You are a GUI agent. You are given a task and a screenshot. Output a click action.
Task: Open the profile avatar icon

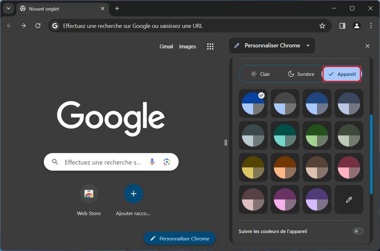pyautogui.click(x=356, y=26)
